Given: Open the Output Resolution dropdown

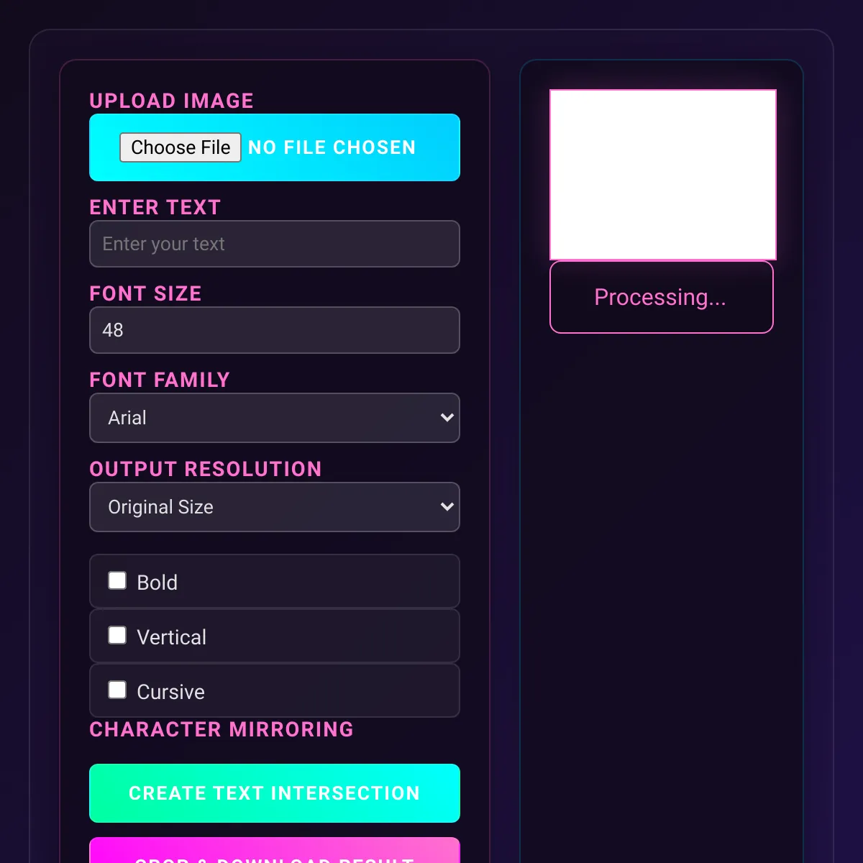Looking at the screenshot, I should [x=275, y=507].
